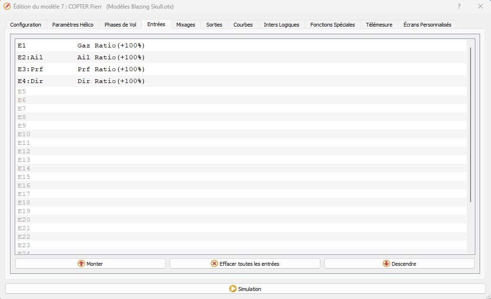This screenshot has height=299, width=491.
Task: Click the red down-arrow Descendre icon
Action: [386, 263]
